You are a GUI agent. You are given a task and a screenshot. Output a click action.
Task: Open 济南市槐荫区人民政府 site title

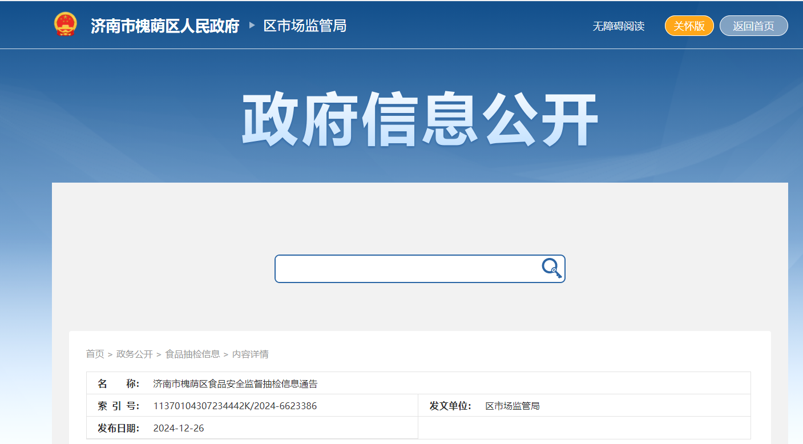coord(165,26)
